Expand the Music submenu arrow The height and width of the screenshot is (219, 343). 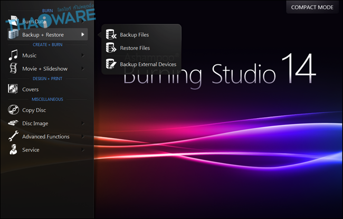point(83,55)
